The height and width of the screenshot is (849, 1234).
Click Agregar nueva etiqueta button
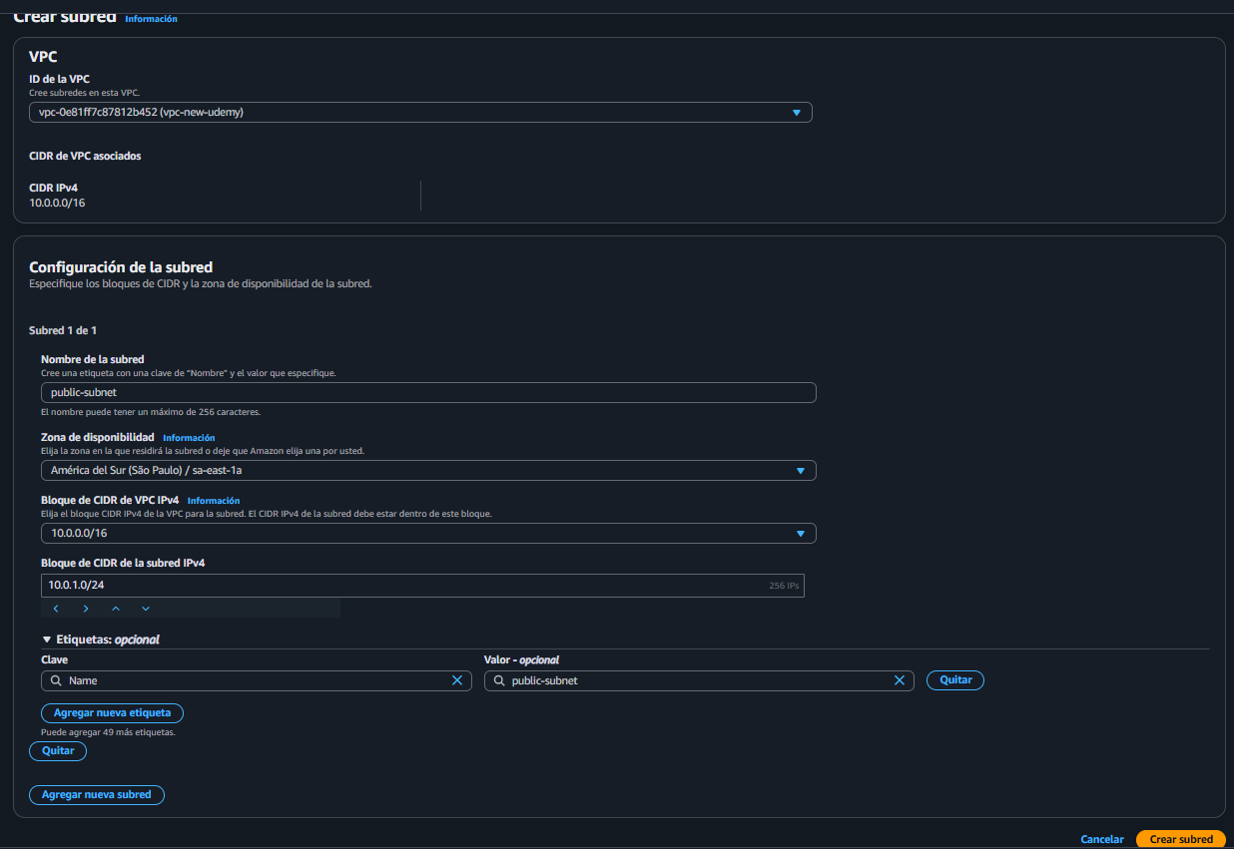[x=112, y=713]
